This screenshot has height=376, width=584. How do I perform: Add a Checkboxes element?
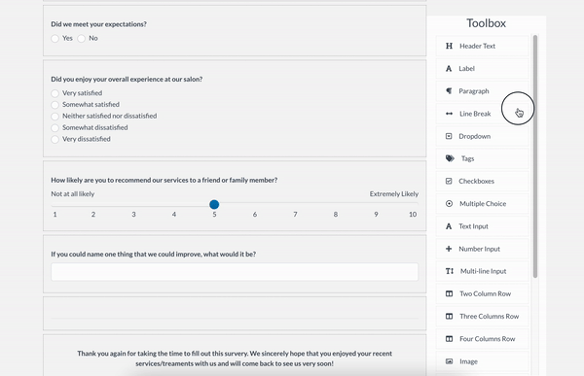(483, 181)
